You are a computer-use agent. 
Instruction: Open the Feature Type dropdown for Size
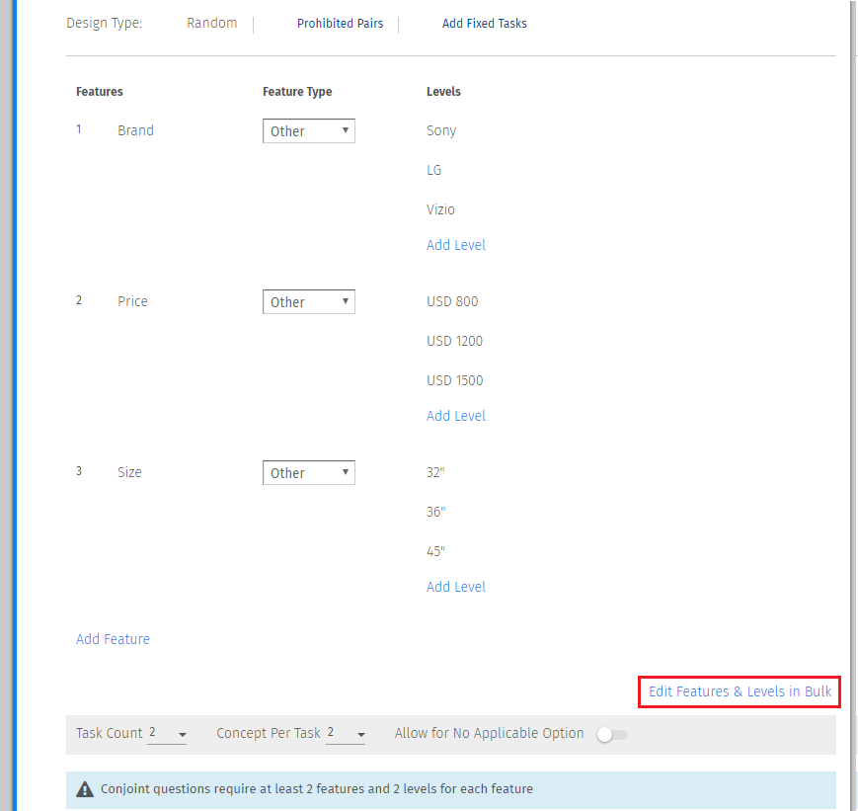(x=308, y=473)
